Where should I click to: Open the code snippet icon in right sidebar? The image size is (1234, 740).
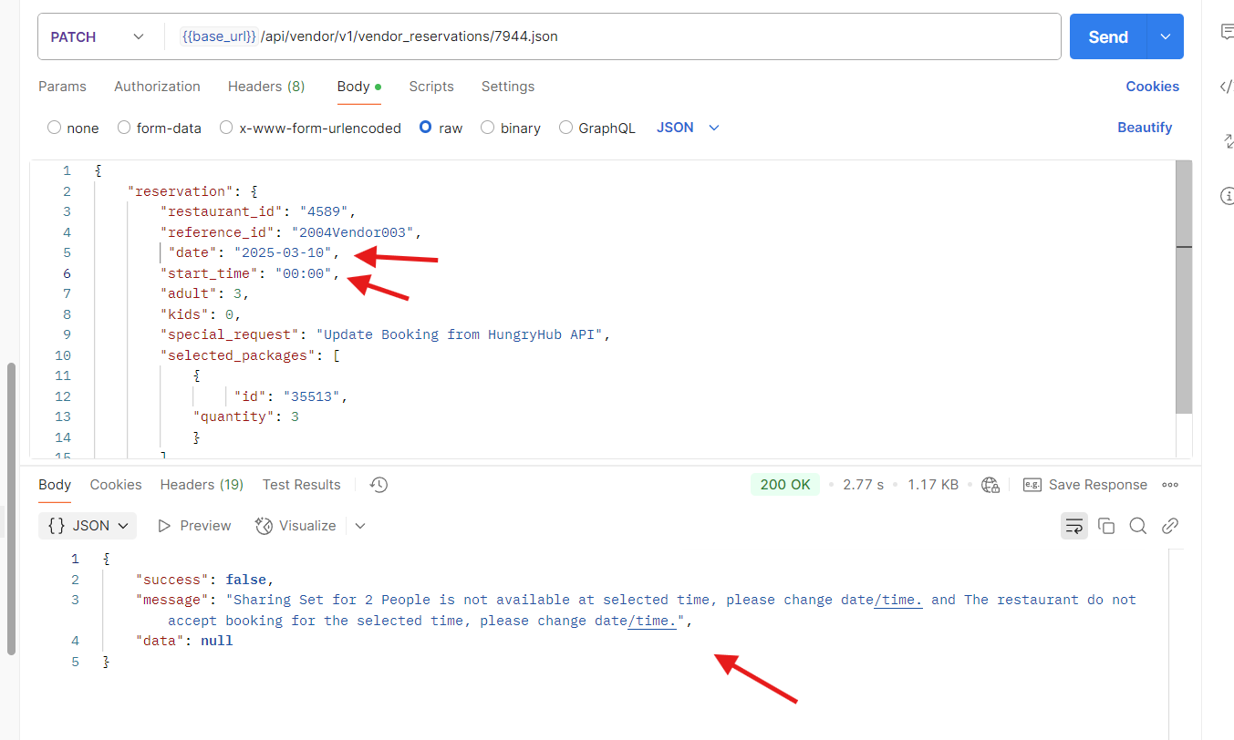click(1227, 87)
